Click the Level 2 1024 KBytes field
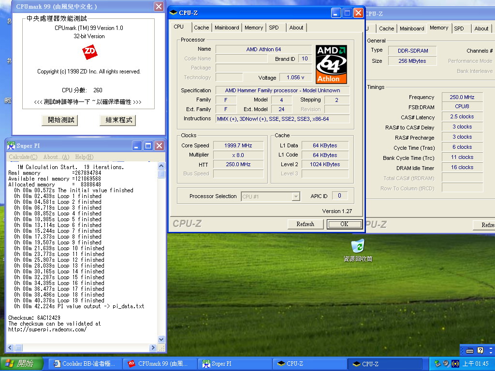This screenshot has width=495, height=371. click(325, 164)
